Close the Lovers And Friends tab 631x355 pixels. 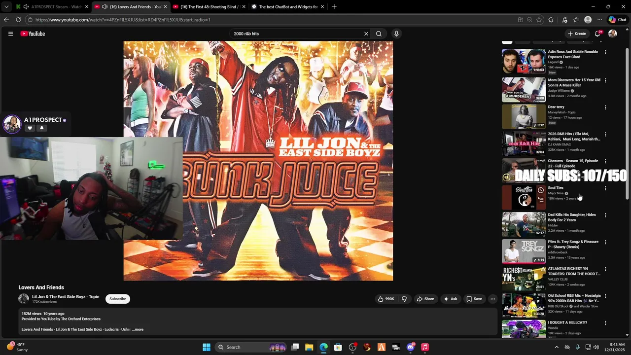[165, 6]
